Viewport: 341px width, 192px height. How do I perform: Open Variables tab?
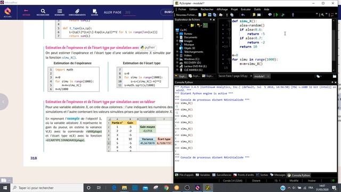pos(202,175)
